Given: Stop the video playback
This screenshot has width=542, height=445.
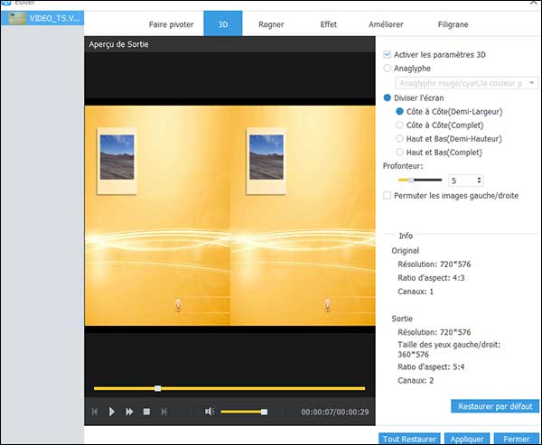Looking at the screenshot, I should pos(146,412).
